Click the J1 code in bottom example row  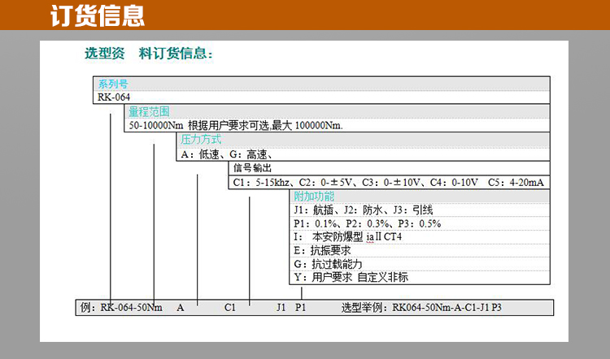coord(281,309)
